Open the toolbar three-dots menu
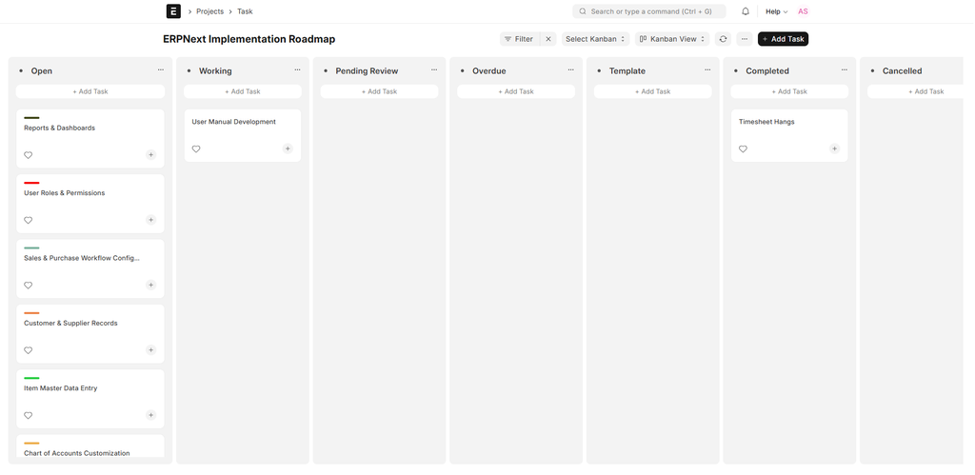This screenshot has width=975, height=475. [x=745, y=39]
